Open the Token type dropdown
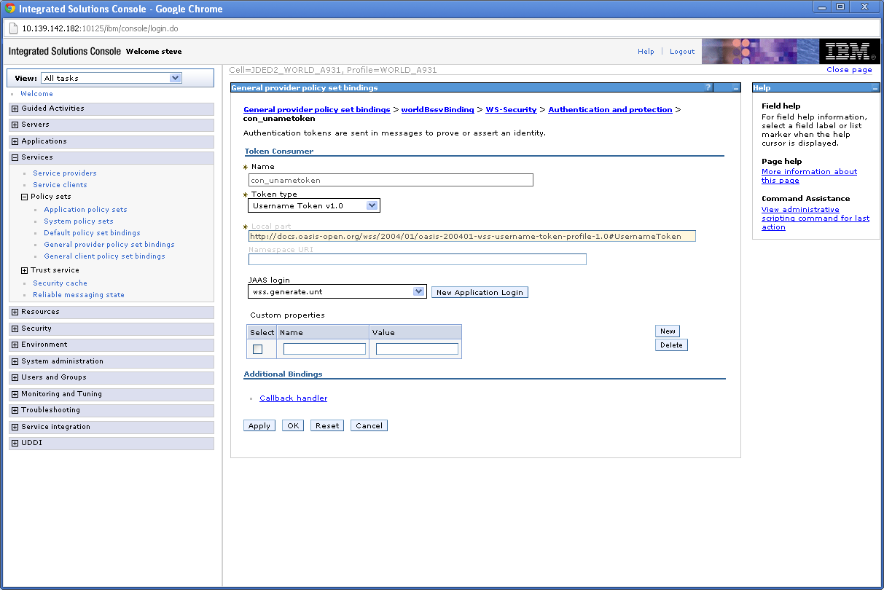The image size is (884, 590). pyautogui.click(x=314, y=205)
